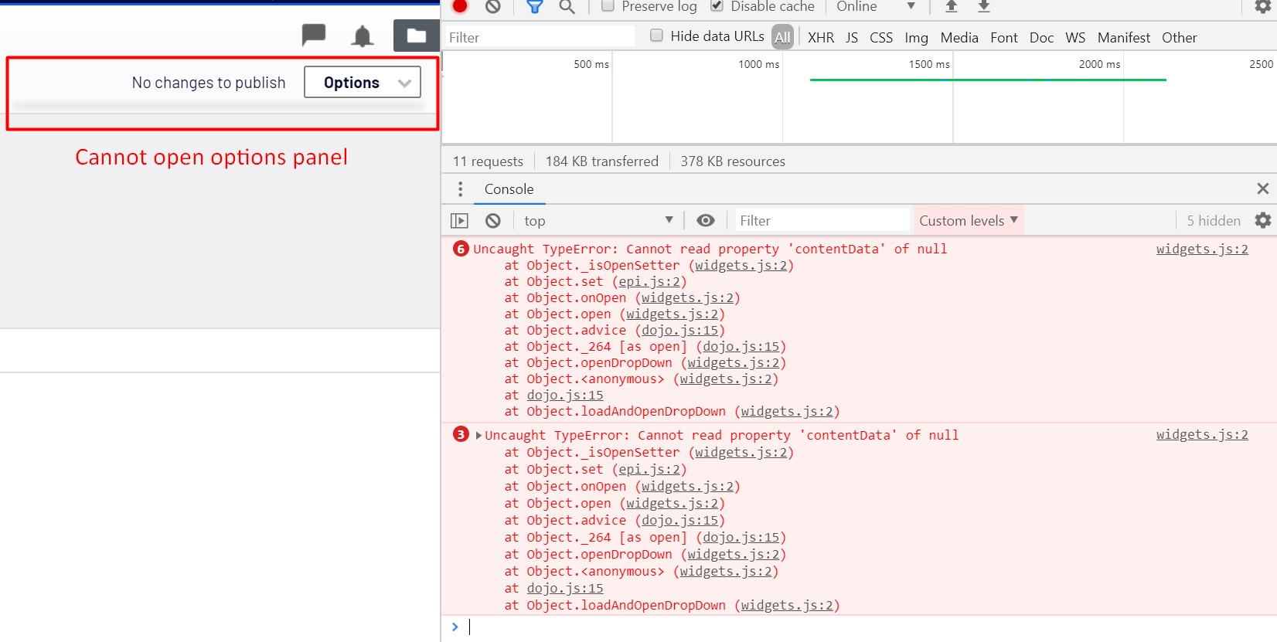Switch to the Console drawer tab

point(509,189)
